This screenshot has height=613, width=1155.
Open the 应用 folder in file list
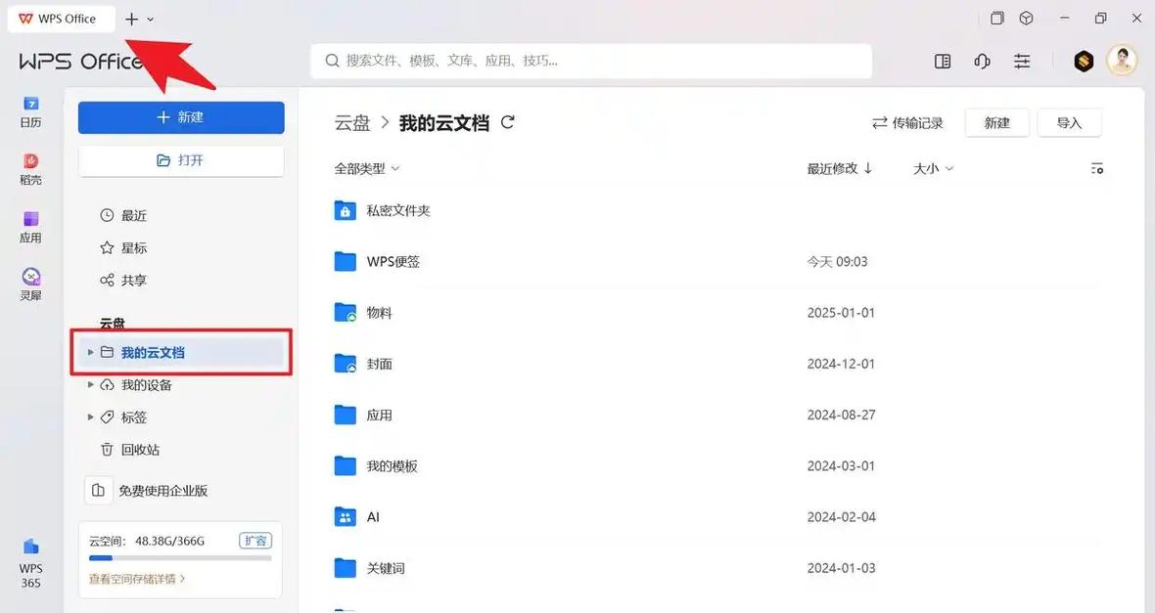[x=380, y=416]
